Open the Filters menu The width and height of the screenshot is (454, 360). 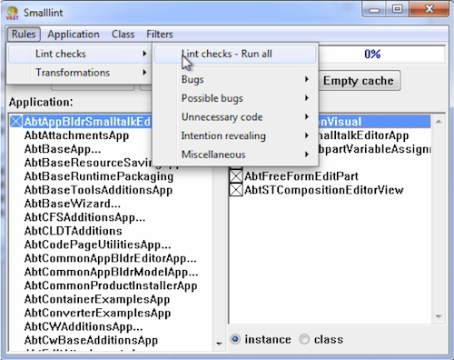(160, 35)
